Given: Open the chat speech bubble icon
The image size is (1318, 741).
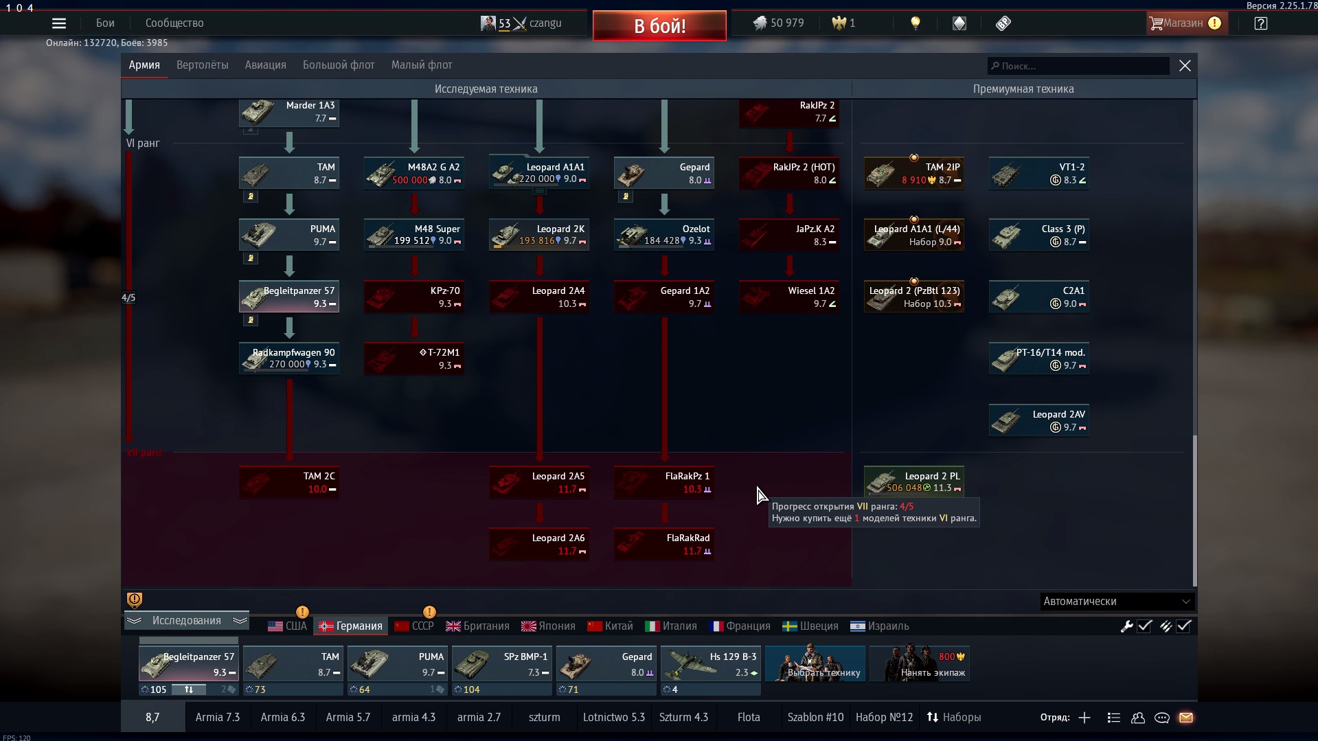Looking at the screenshot, I should tap(1162, 718).
